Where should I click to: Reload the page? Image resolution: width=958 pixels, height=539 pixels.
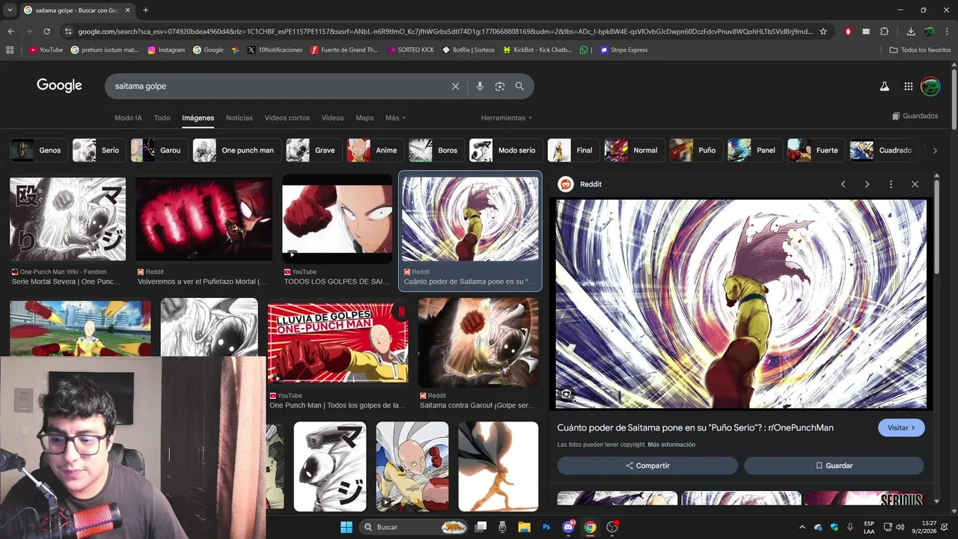[46, 31]
